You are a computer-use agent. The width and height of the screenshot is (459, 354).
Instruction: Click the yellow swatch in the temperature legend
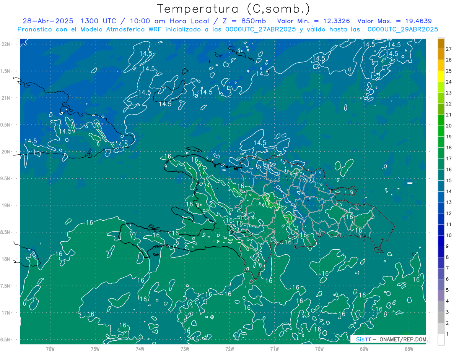441,76
